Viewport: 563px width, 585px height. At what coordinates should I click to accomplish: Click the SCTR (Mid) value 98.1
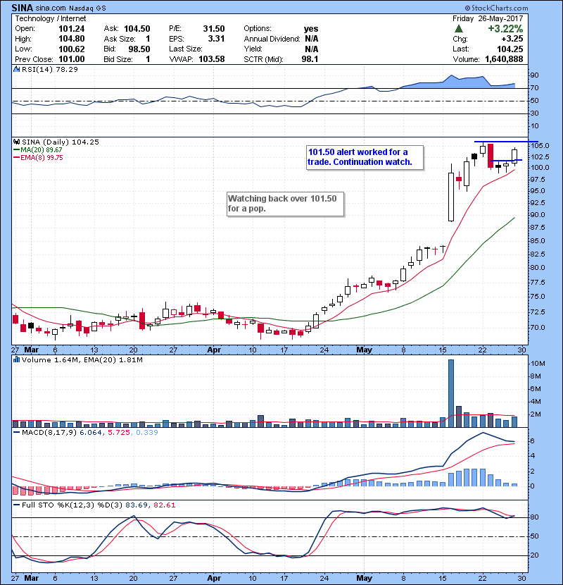[310, 59]
